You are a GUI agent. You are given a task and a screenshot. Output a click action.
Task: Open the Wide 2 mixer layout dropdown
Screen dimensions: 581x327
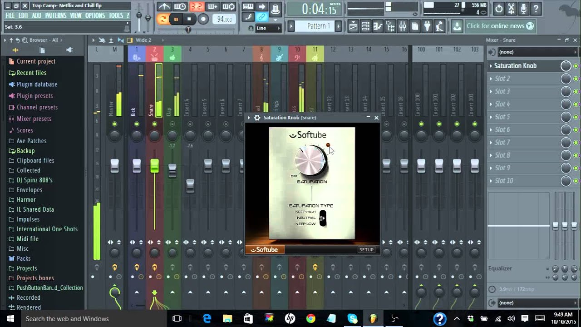tap(143, 40)
